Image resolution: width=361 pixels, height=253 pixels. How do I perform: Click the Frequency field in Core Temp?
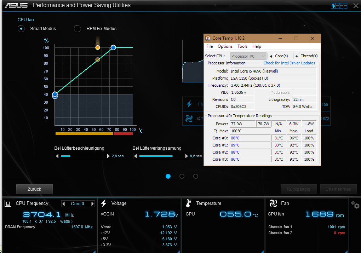pos(273,85)
